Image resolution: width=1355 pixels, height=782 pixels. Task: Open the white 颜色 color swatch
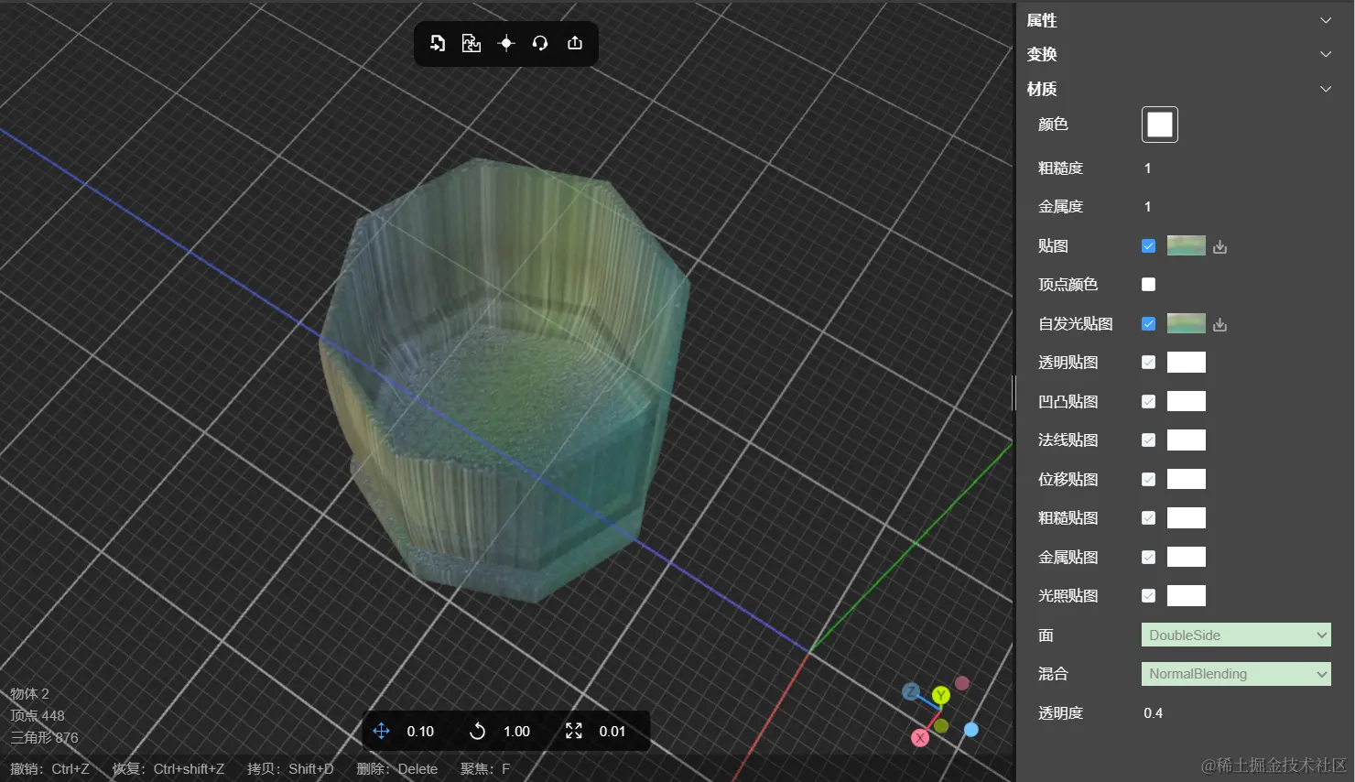(x=1160, y=125)
